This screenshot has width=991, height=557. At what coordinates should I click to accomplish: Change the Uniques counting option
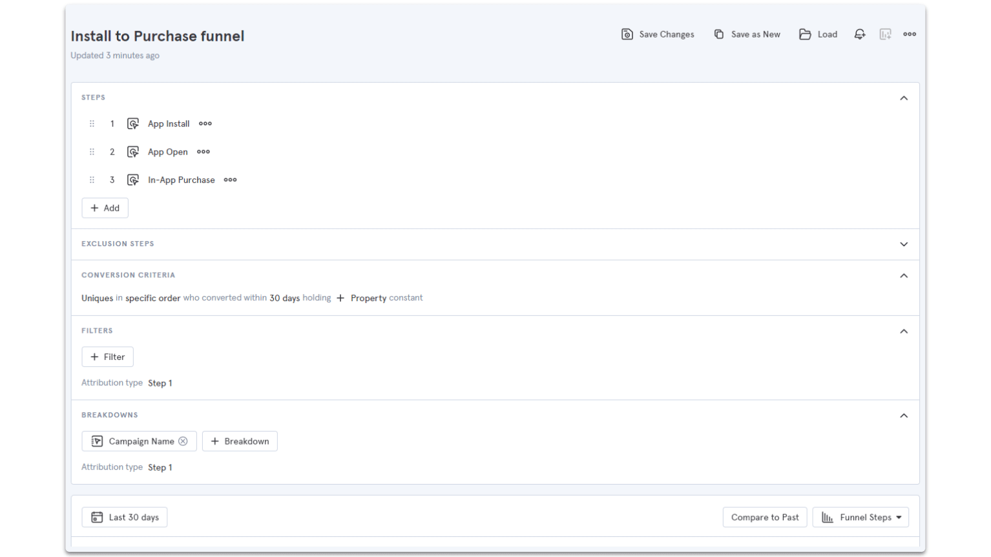coord(97,298)
